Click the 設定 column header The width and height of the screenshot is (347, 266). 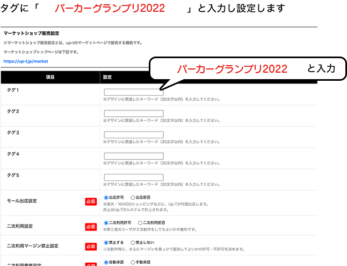(x=107, y=78)
